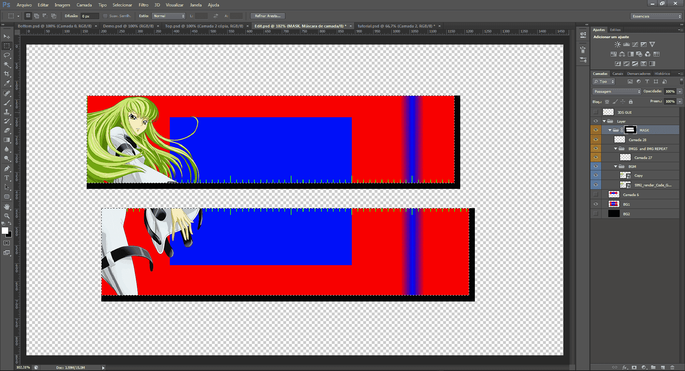
Task: Open the Filtro menu
Action: pos(143,5)
